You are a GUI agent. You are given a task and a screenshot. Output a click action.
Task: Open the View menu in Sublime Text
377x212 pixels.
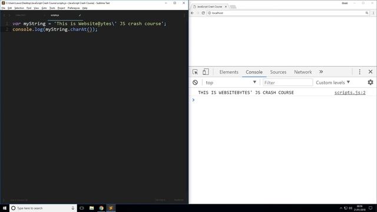(x=37, y=8)
